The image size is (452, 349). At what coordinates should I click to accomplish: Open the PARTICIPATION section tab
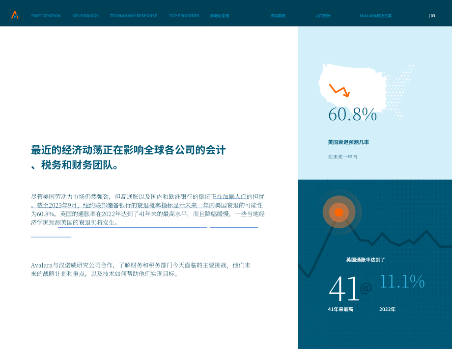point(46,16)
